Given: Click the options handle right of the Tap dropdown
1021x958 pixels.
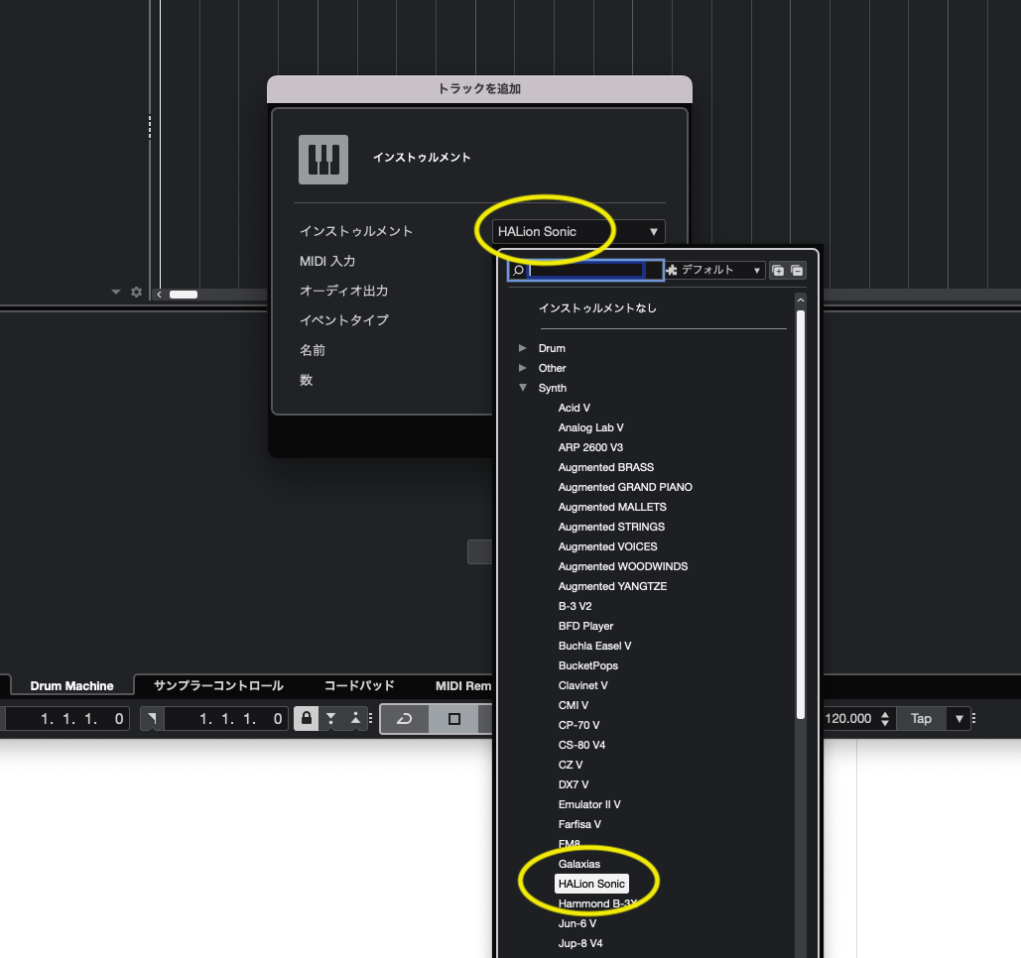Looking at the screenshot, I should (x=974, y=718).
